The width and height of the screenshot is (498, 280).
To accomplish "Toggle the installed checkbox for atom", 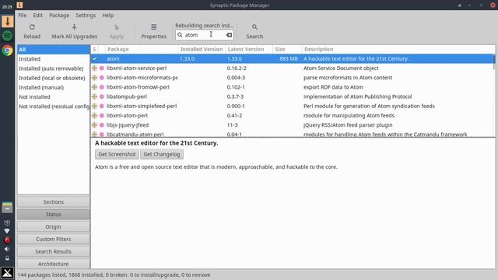I will point(94,59).
